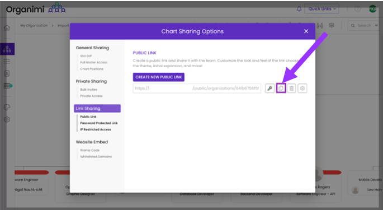Viewport: 383px width, 210px height.
Task: Open the table sidebar icon
Action: 7,86
